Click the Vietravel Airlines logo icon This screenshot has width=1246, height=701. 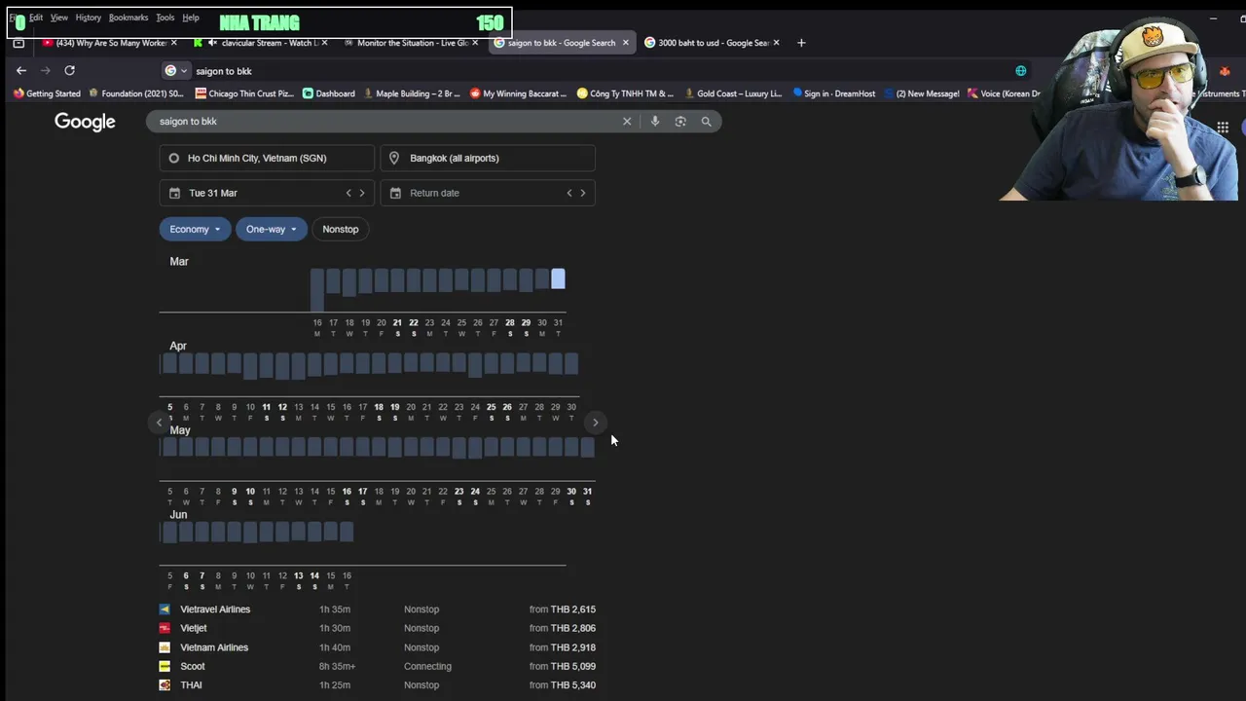coord(165,609)
